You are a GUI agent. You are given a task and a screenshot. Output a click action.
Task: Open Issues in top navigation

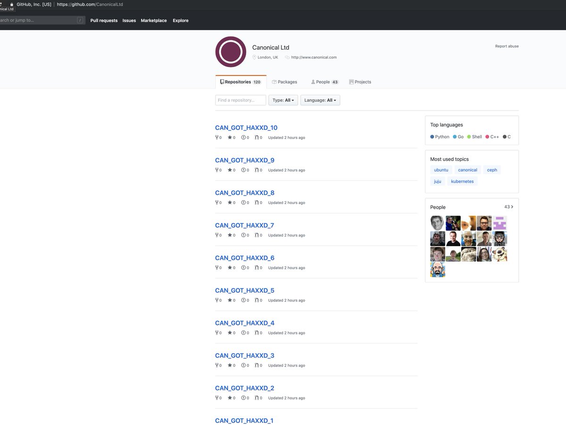coord(129,21)
